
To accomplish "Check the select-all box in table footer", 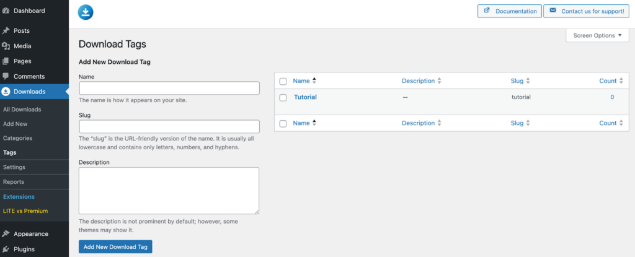I will 283,123.
